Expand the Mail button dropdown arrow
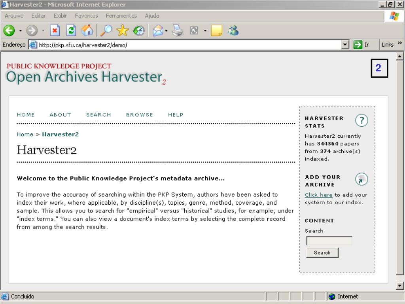Viewport: 405px width, 304px height. (x=166, y=30)
